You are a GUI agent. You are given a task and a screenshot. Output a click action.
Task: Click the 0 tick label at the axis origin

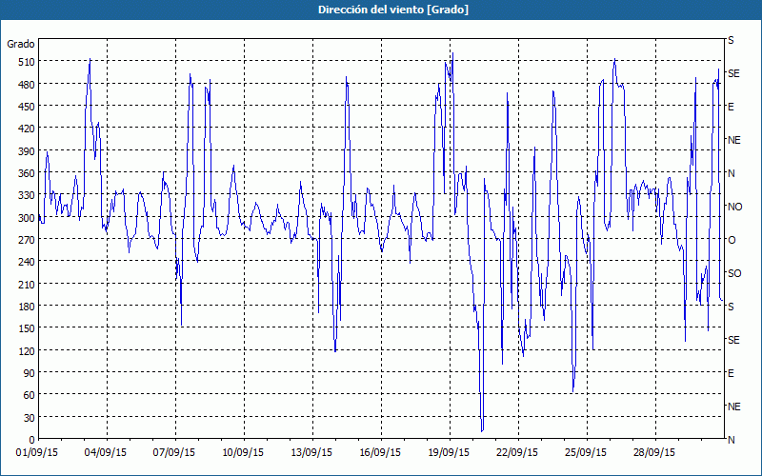click(32, 440)
